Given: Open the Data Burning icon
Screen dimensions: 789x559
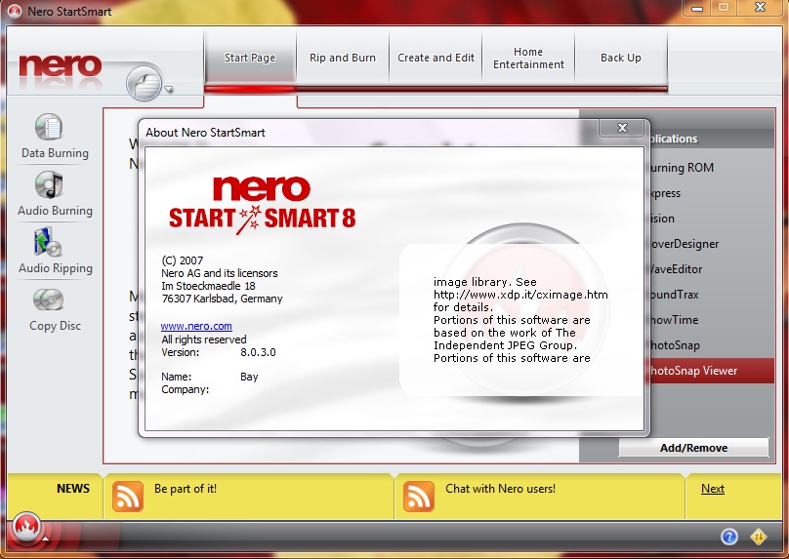Looking at the screenshot, I should (49, 127).
